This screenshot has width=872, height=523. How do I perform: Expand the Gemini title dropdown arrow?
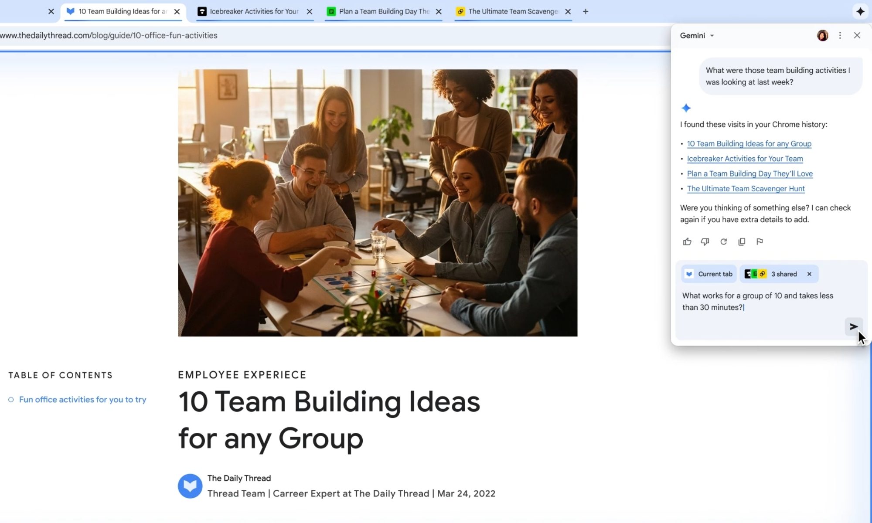point(712,36)
